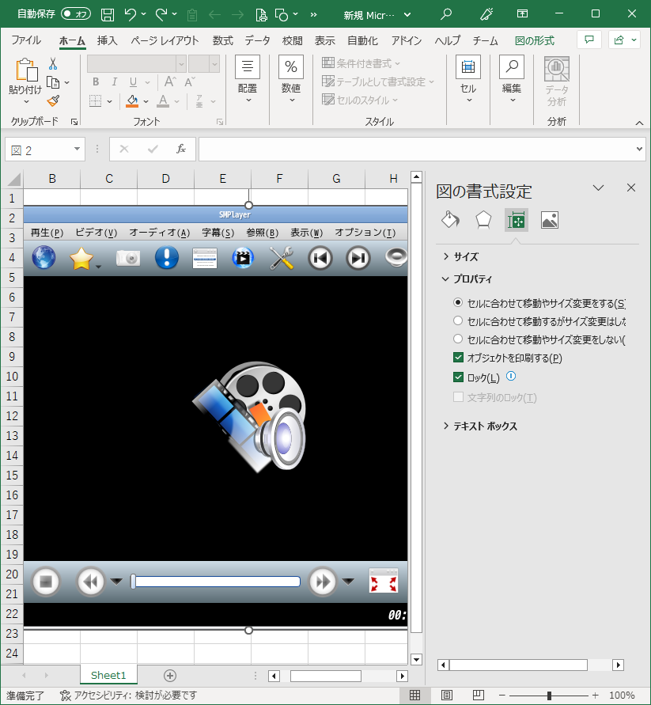Switch to the ページ レイアウト tab
The width and height of the screenshot is (651, 705).
pos(165,40)
